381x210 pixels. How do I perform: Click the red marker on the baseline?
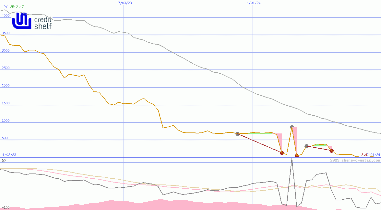(x=297, y=156)
